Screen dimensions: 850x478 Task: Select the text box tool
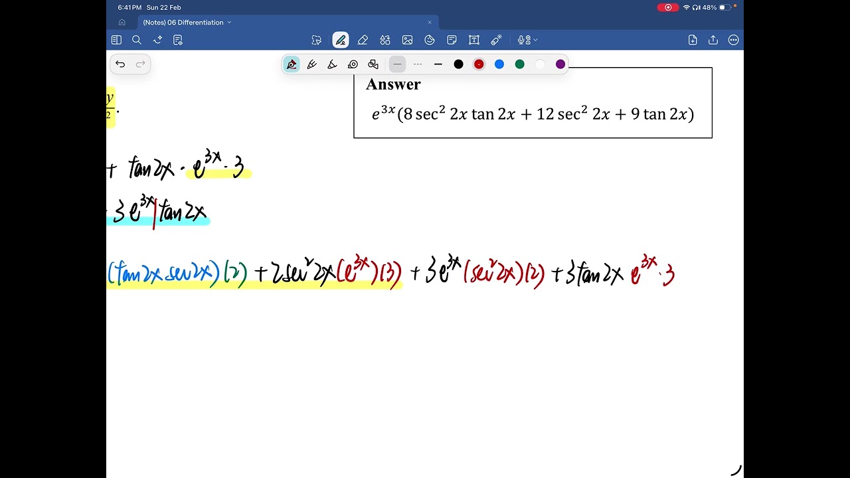coord(474,40)
